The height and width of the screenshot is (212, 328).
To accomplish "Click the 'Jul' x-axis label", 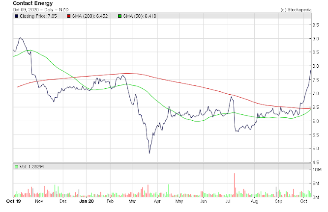I will [x=228, y=201].
